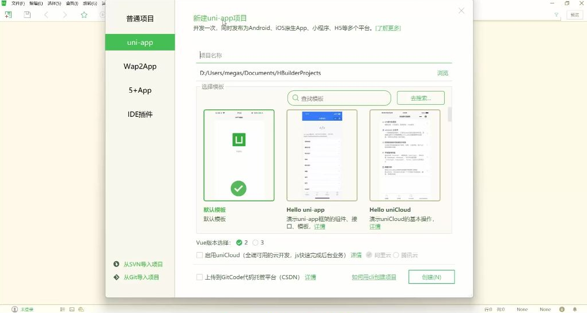
Task: Click the 列:0 status bar entry
Action: 501,310
